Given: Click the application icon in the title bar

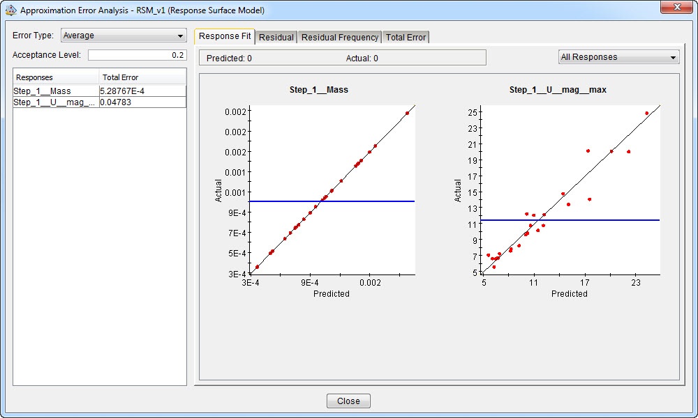Looking at the screenshot, I should pyautogui.click(x=11, y=11).
